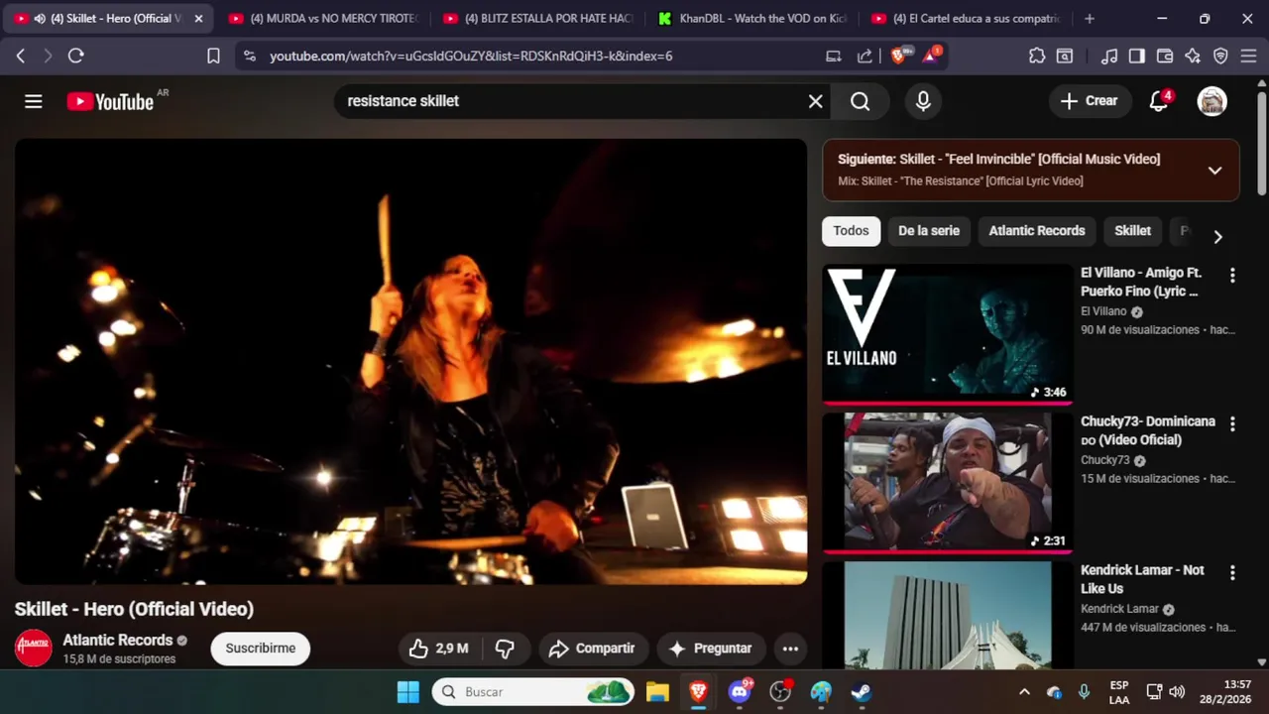Share this page from the address bar
The width and height of the screenshot is (1269, 714).
[865, 57]
